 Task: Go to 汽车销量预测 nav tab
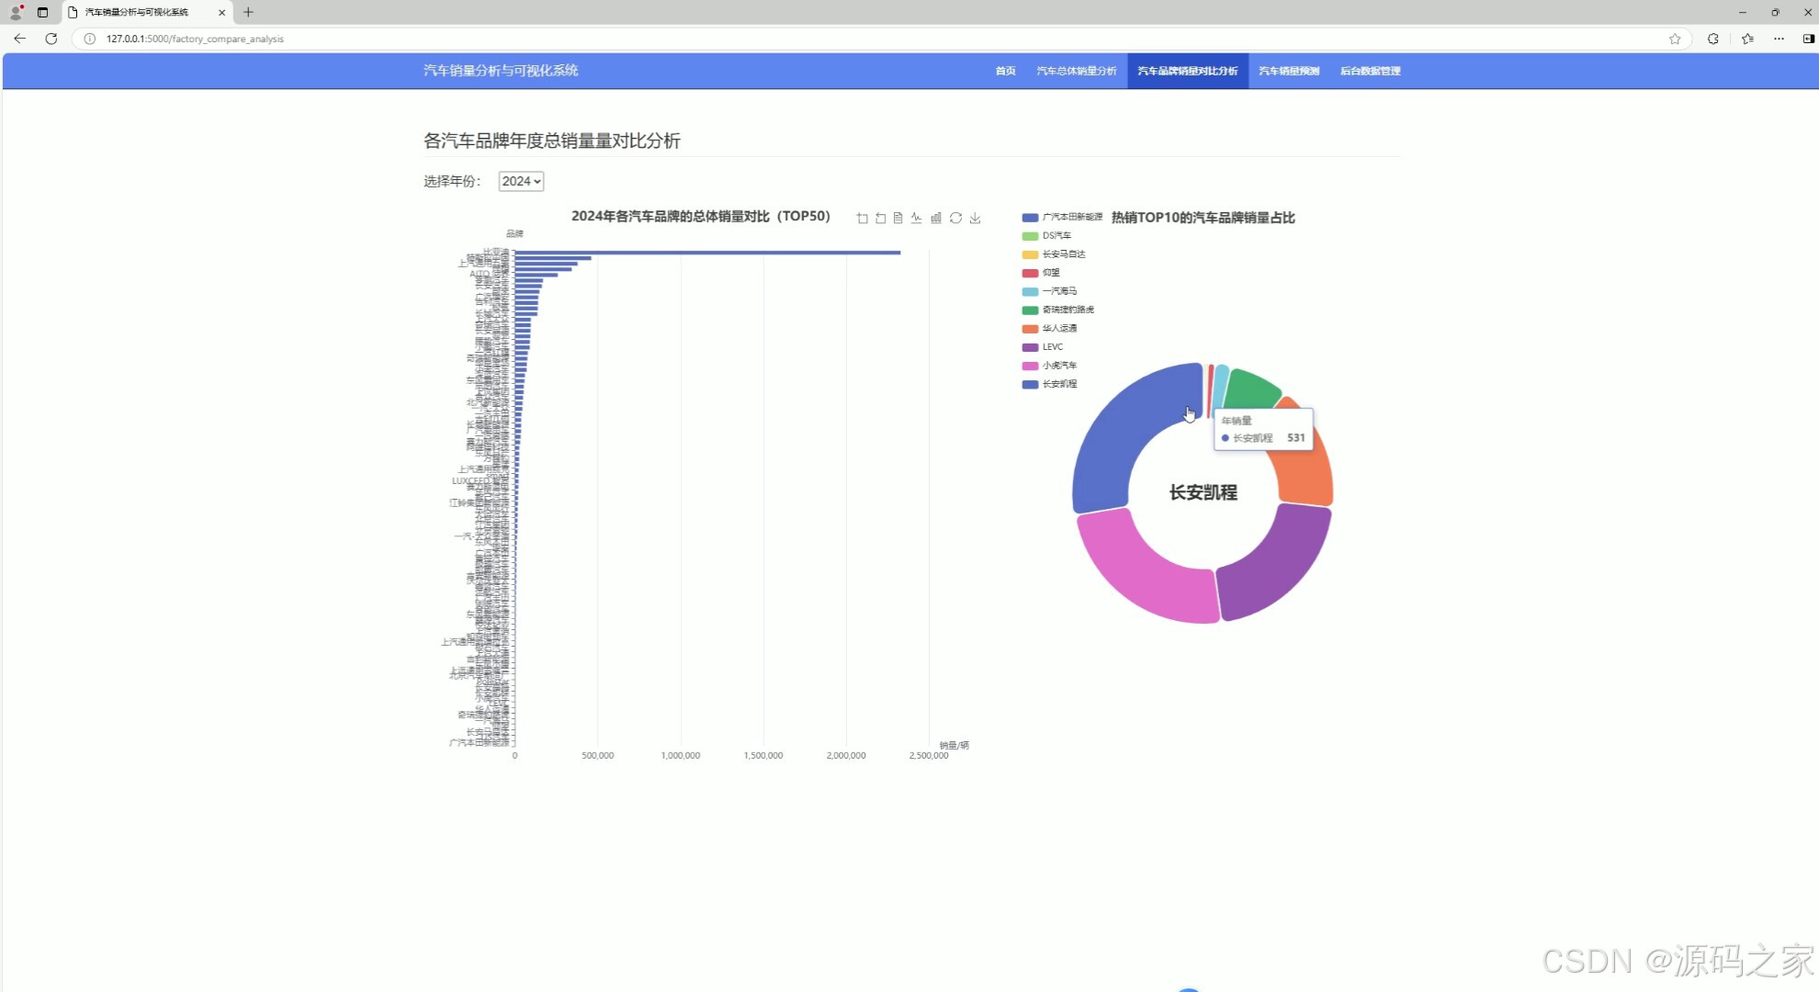coord(1288,71)
